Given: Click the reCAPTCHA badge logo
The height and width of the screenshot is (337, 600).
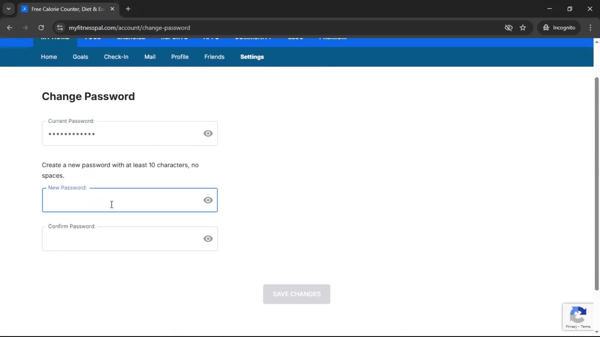Looking at the screenshot, I should (x=578, y=314).
